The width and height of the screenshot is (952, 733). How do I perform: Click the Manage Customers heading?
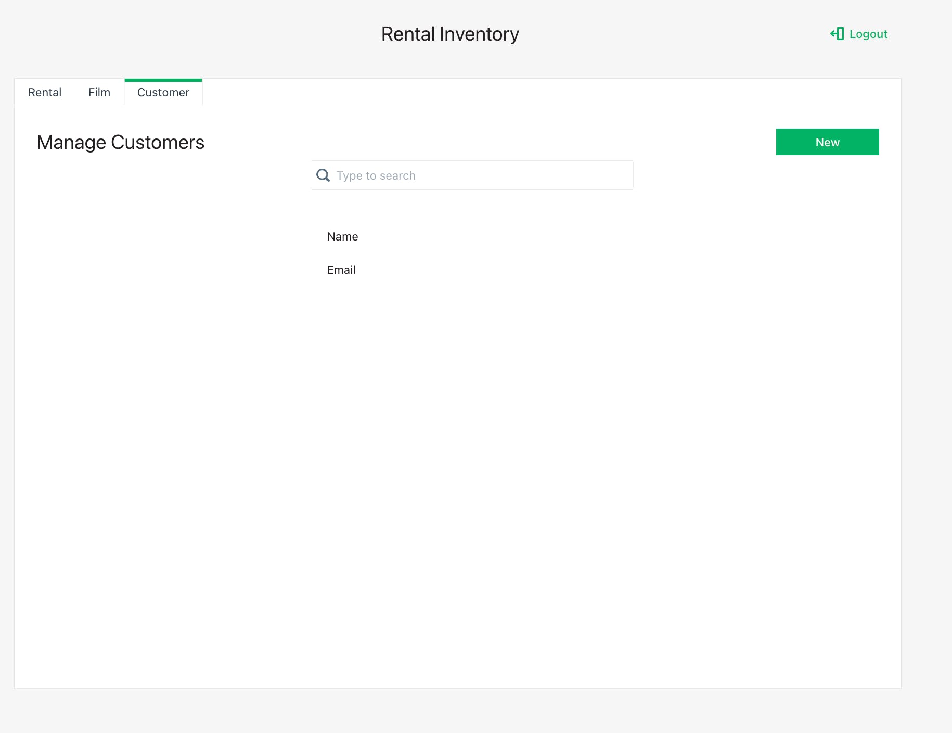click(120, 143)
